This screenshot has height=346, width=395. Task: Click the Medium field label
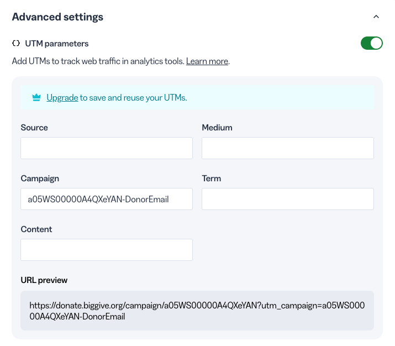[x=217, y=128]
